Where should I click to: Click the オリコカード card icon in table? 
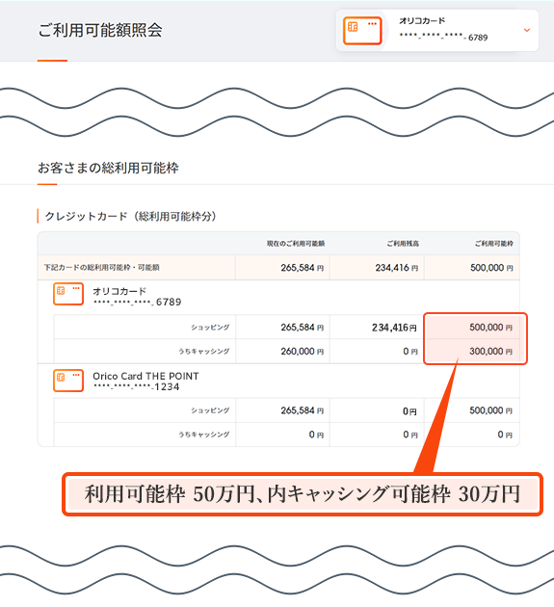coord(68,294)
